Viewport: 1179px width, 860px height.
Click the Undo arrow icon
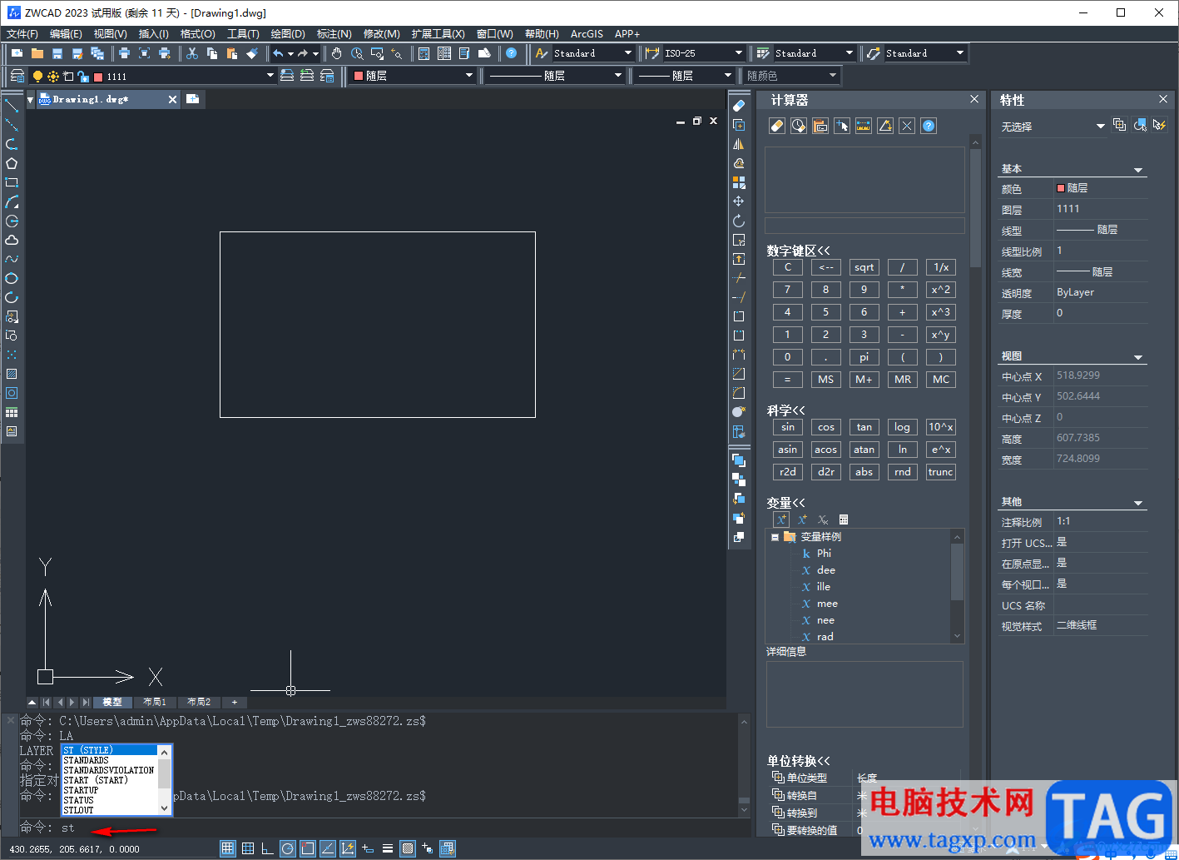coord(278,53)
